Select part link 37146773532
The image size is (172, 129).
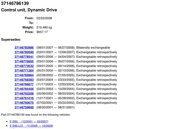24,66
